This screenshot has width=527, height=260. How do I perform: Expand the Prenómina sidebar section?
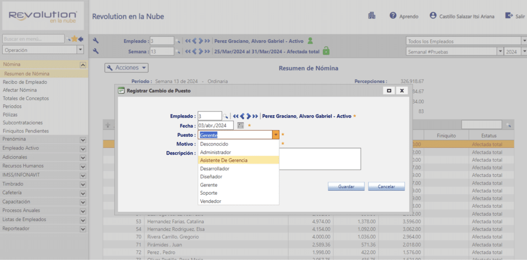[82, 139]
